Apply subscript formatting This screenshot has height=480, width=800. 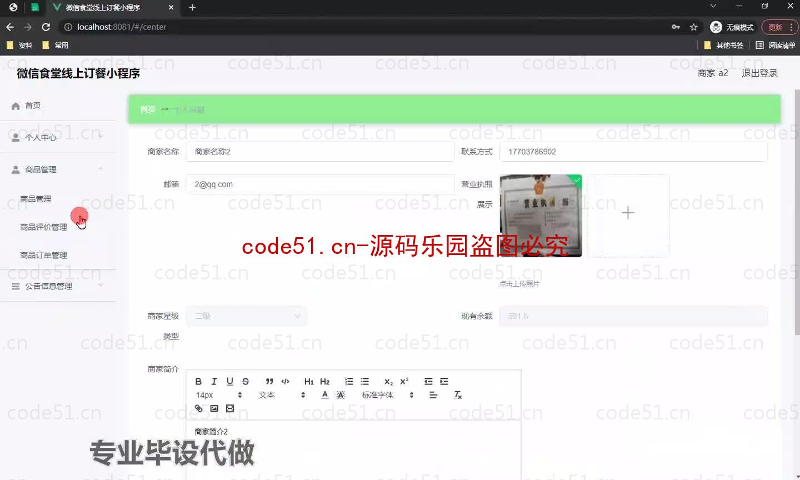pos(388,381)
